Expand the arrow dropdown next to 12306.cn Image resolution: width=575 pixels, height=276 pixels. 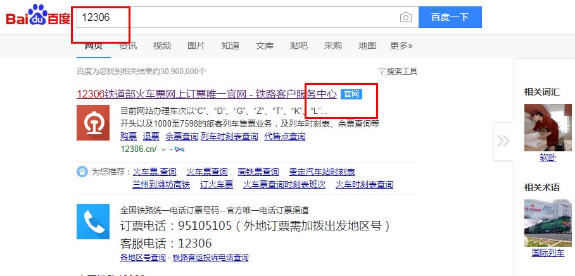click(x=163, y=149)
